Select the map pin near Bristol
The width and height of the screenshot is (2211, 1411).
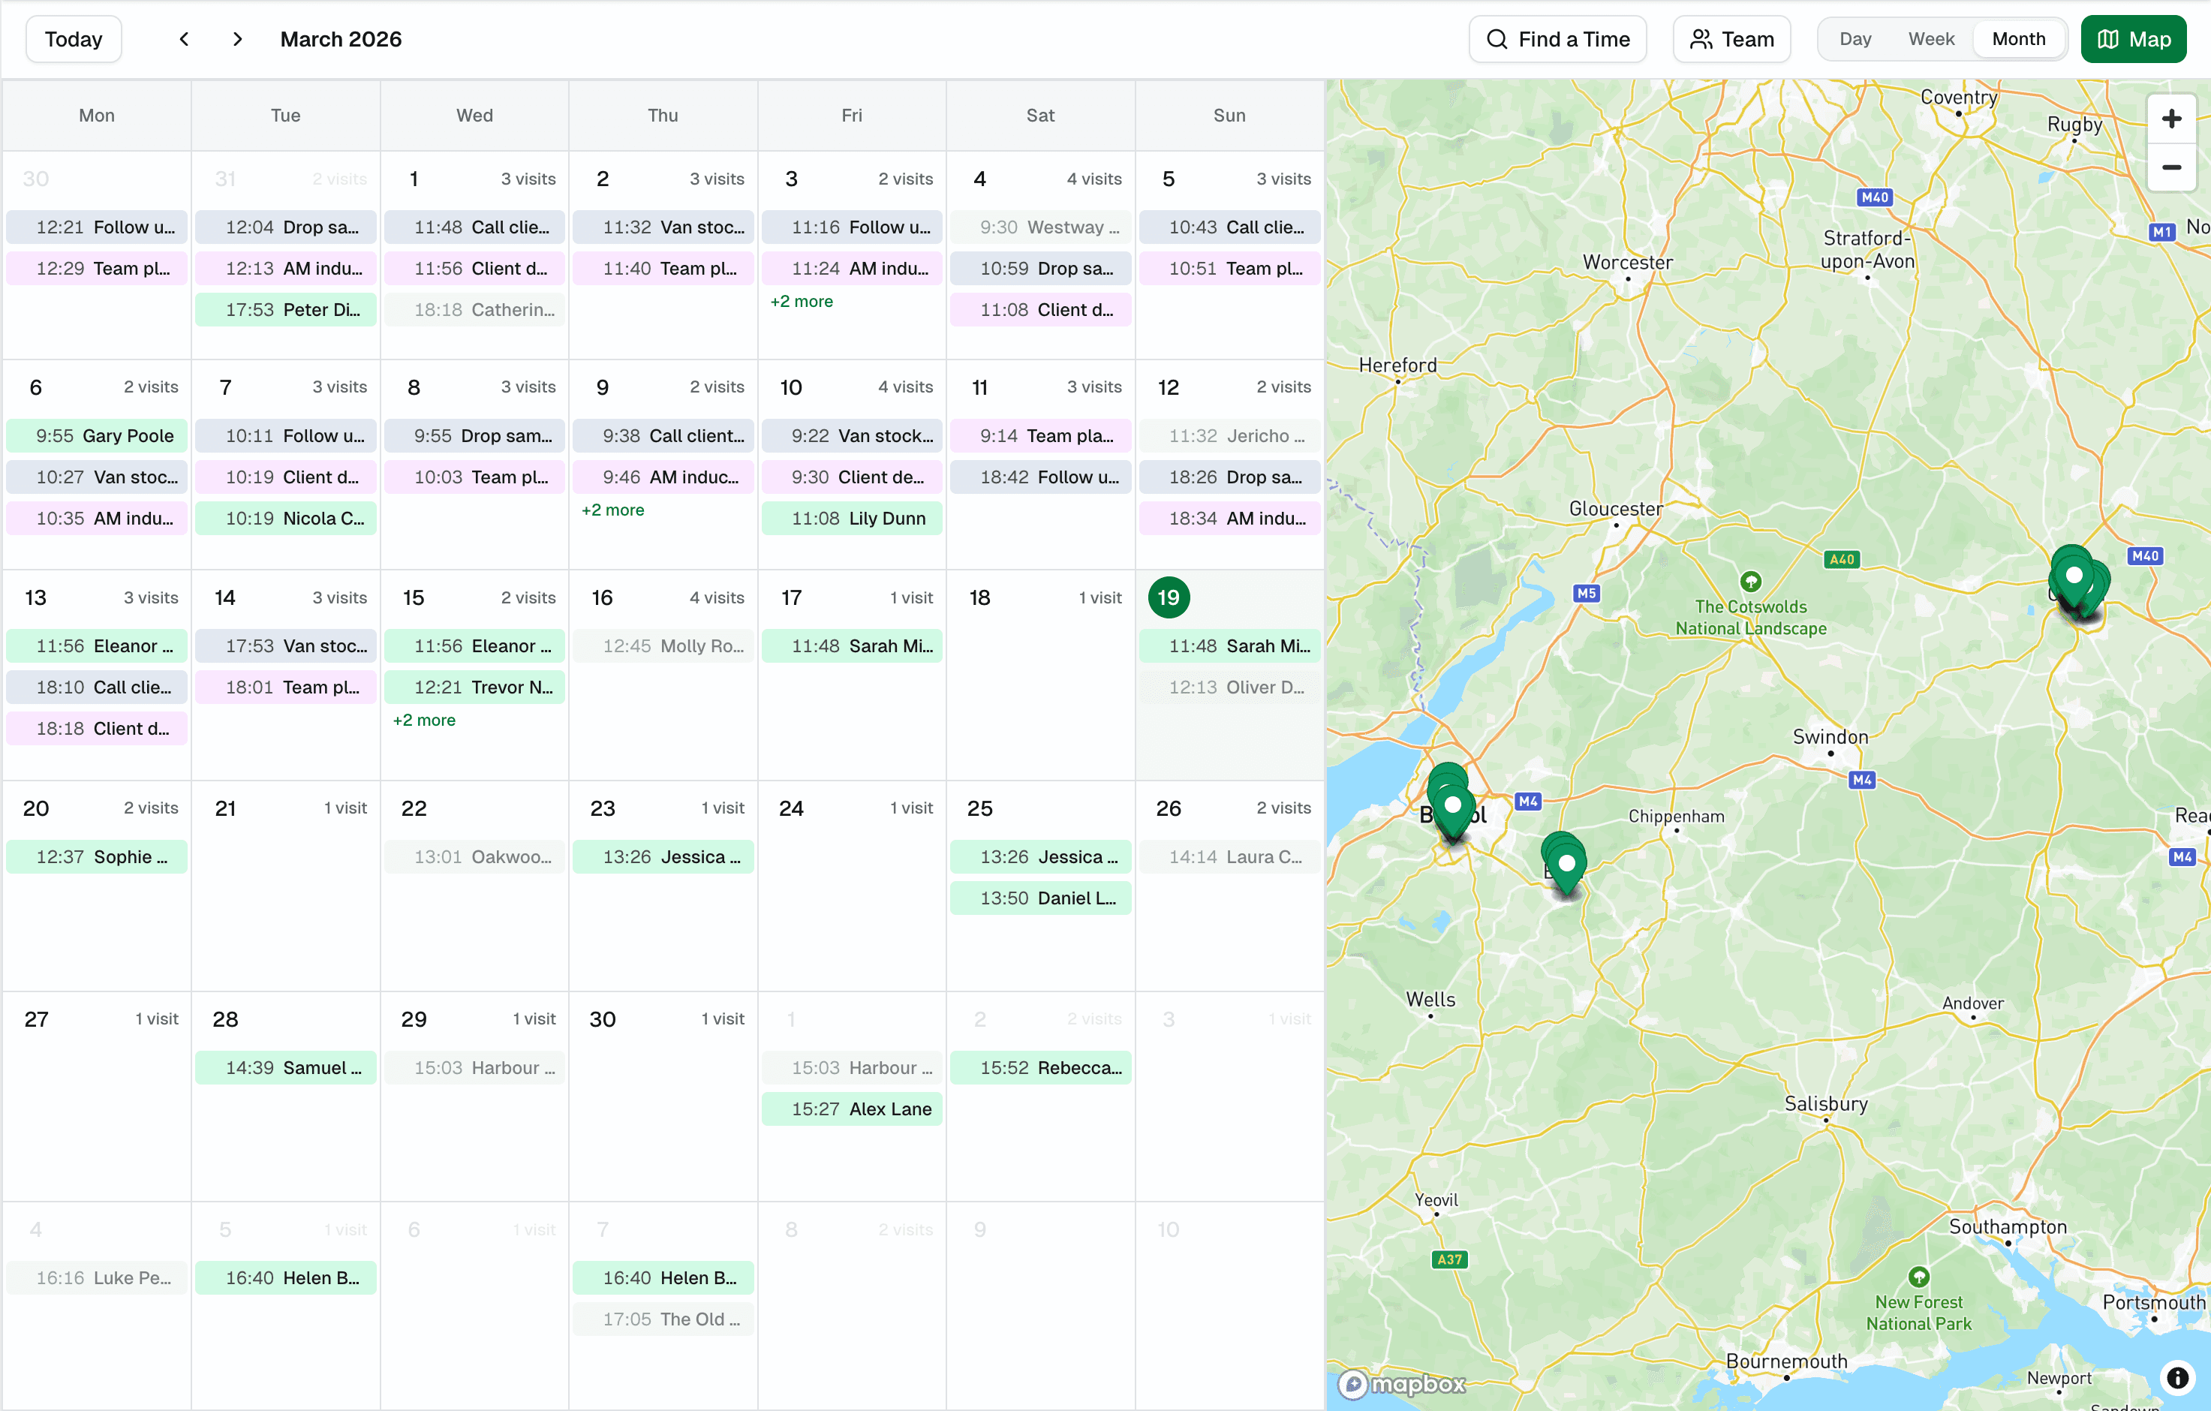pos(1451,807)
